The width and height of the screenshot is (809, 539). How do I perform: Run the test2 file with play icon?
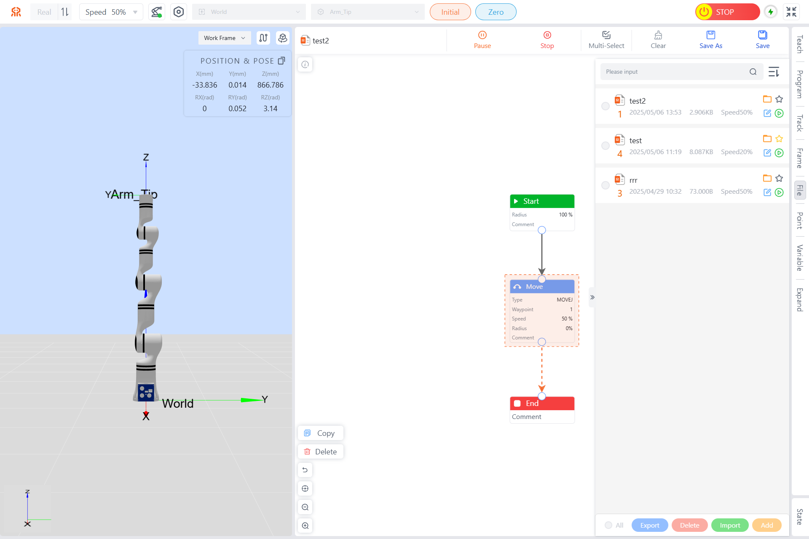pyautogui.click(x=779, y=113)
